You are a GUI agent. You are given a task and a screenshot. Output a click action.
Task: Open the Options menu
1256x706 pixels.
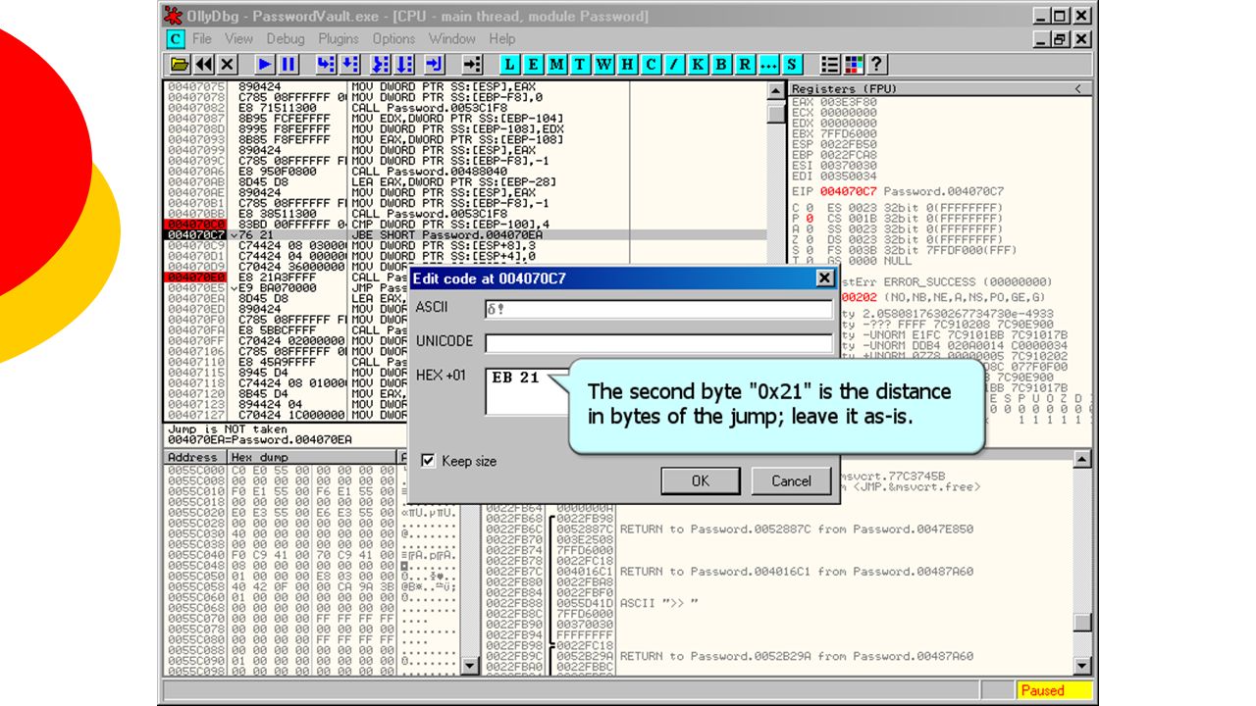[393, 39]
